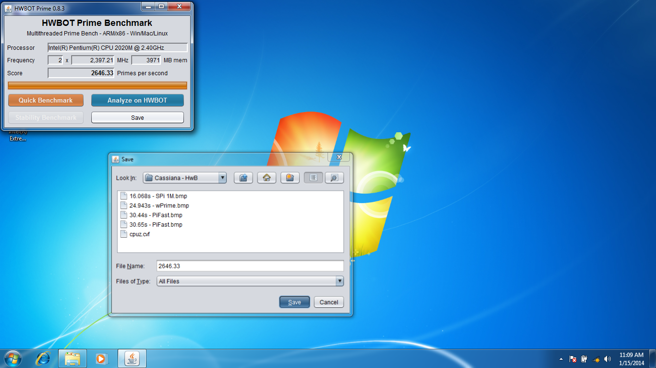Switch to List view in Save dialog
The height and width of the screenshot is (368, 656).
click(313, 178)
